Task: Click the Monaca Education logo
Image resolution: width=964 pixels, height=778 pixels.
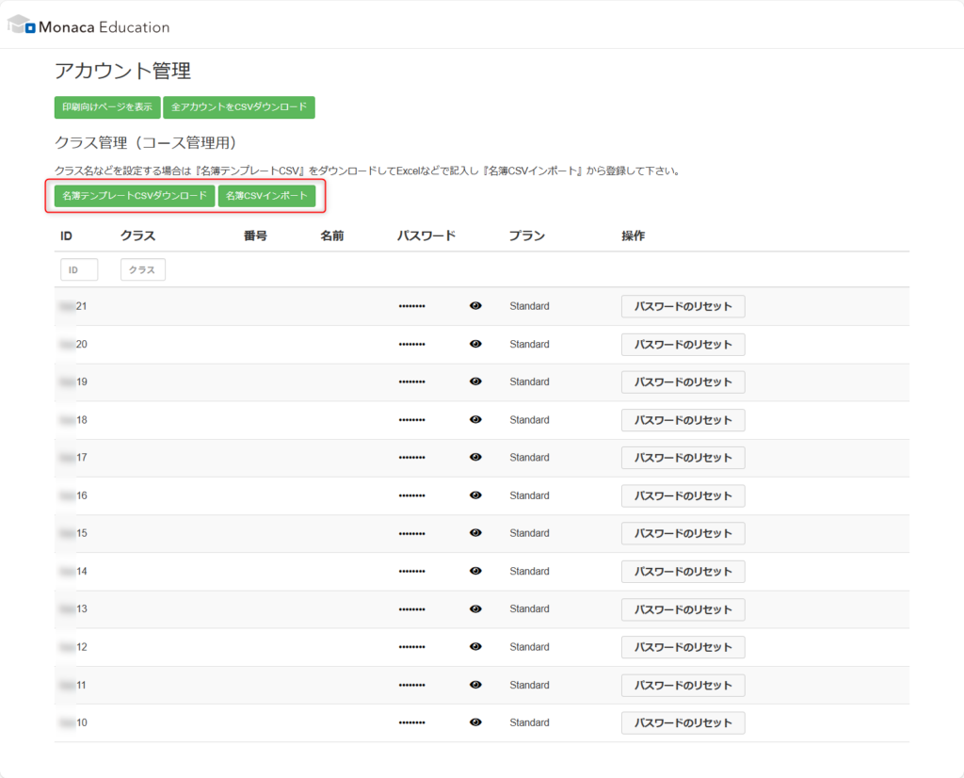Action: click(x=88, y=25)
